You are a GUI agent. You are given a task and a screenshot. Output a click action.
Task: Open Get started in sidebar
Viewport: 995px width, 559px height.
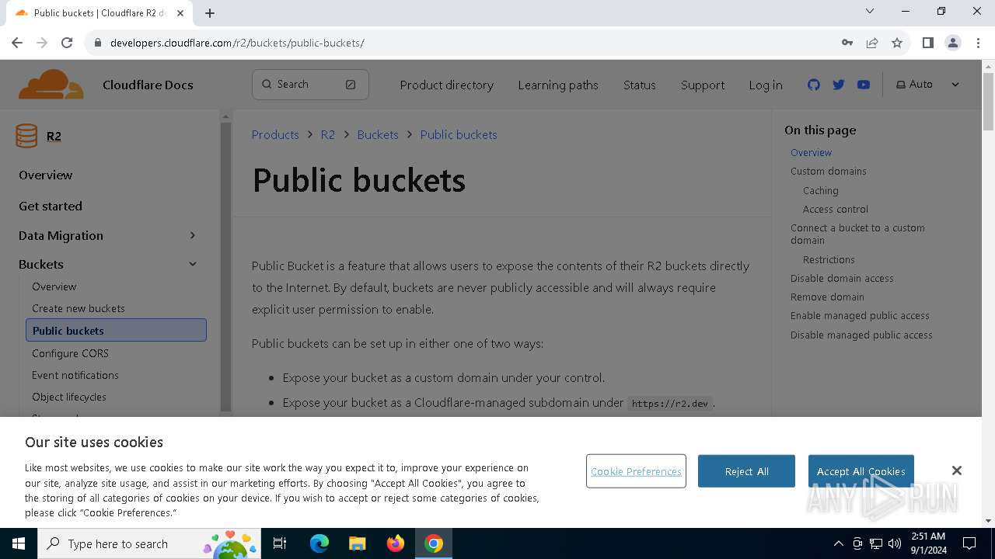tap(51, 207)
